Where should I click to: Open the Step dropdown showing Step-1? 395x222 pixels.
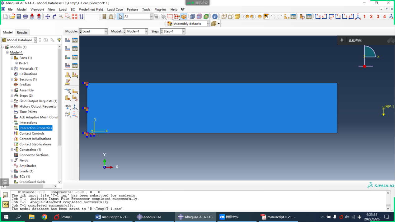[x=173, y=31]
